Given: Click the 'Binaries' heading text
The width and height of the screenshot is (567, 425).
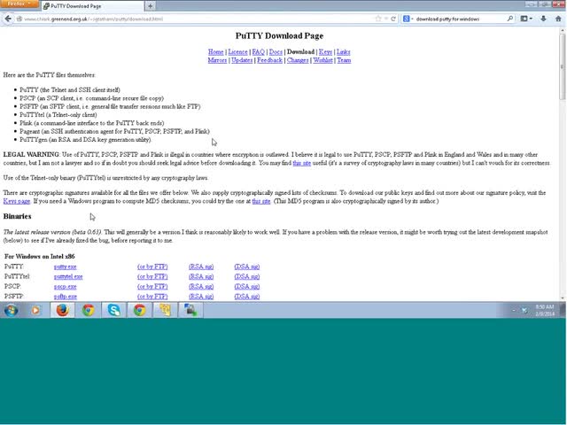Looking at the screenshot, I should pyautogui.click(x=18, y=216).
